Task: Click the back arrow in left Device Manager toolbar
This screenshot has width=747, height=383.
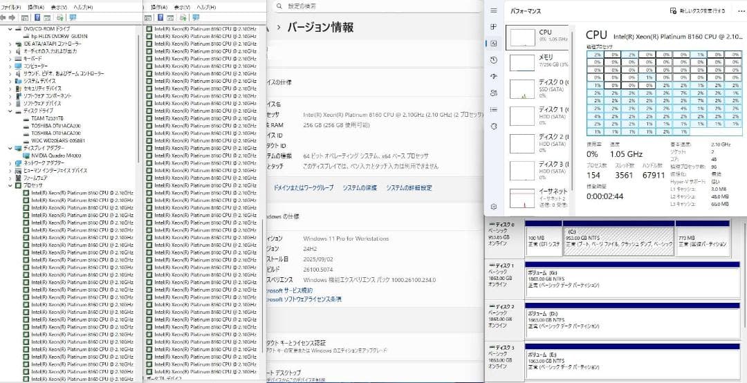Action: (x=3, y=17)
